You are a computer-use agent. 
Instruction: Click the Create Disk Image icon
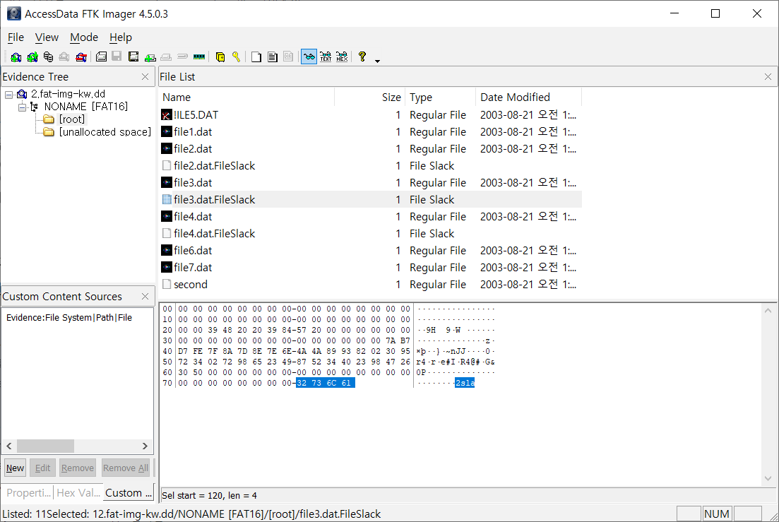(x=102, y=57)
